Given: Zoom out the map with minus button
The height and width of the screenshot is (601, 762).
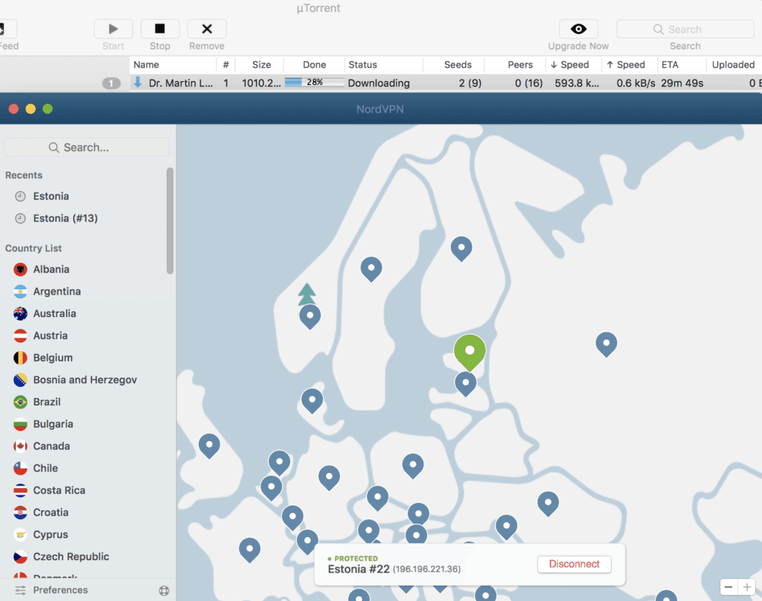Looking at the screenshot, I should click(729, 587).
